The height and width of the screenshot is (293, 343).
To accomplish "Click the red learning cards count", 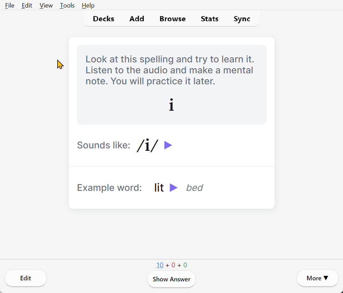I will pos(173,265).
